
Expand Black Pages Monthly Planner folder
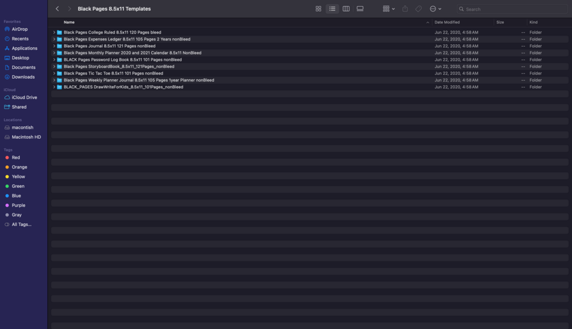point(54,53)
